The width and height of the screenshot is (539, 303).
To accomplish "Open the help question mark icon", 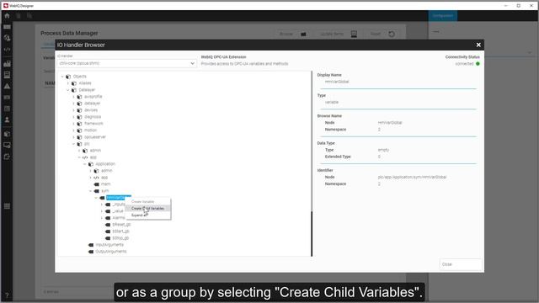I will click(x=7, y=295).
